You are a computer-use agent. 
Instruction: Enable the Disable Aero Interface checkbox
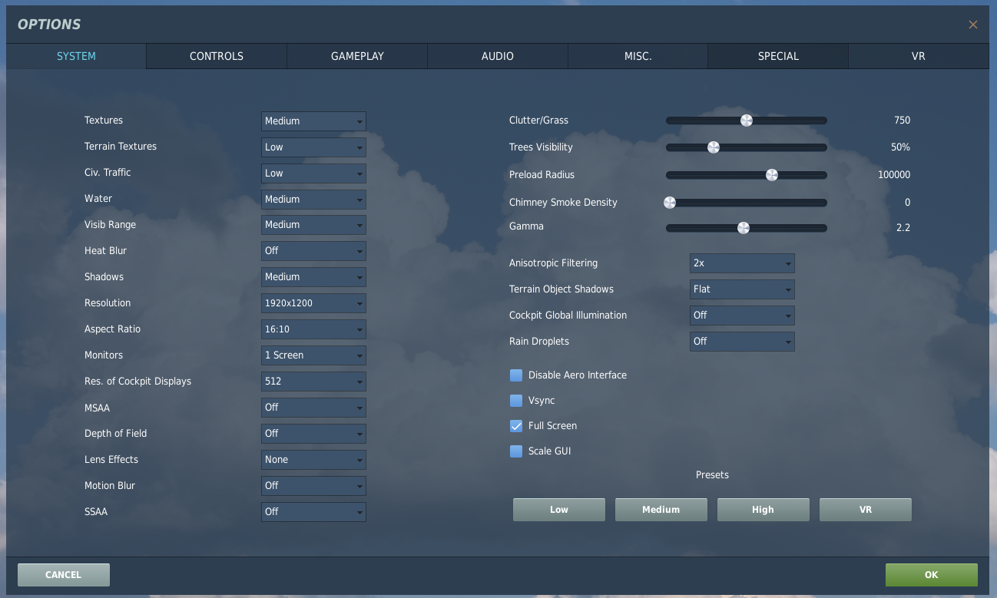pos(516,375)
